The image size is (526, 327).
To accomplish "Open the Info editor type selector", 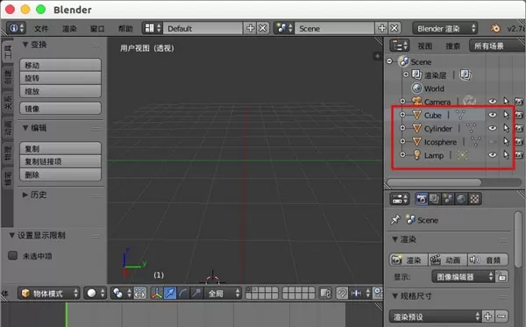I will click(16, 28).
